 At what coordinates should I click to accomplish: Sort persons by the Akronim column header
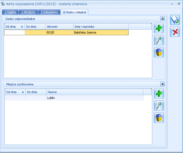60,27
